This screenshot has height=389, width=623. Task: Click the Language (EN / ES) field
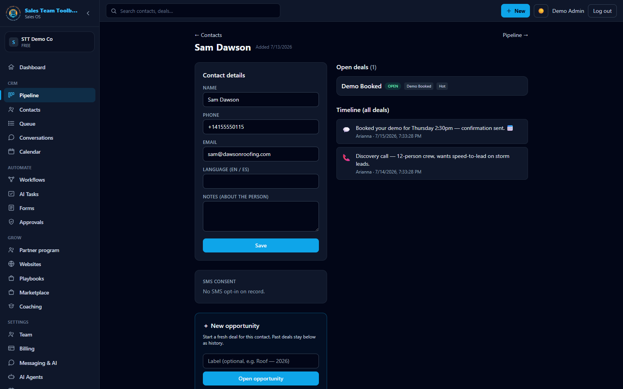(x=261, y=181)
